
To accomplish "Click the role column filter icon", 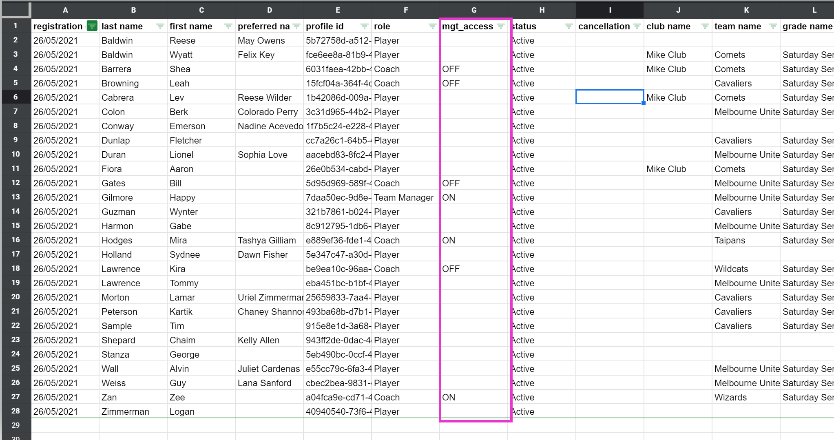I will point(433,26).
